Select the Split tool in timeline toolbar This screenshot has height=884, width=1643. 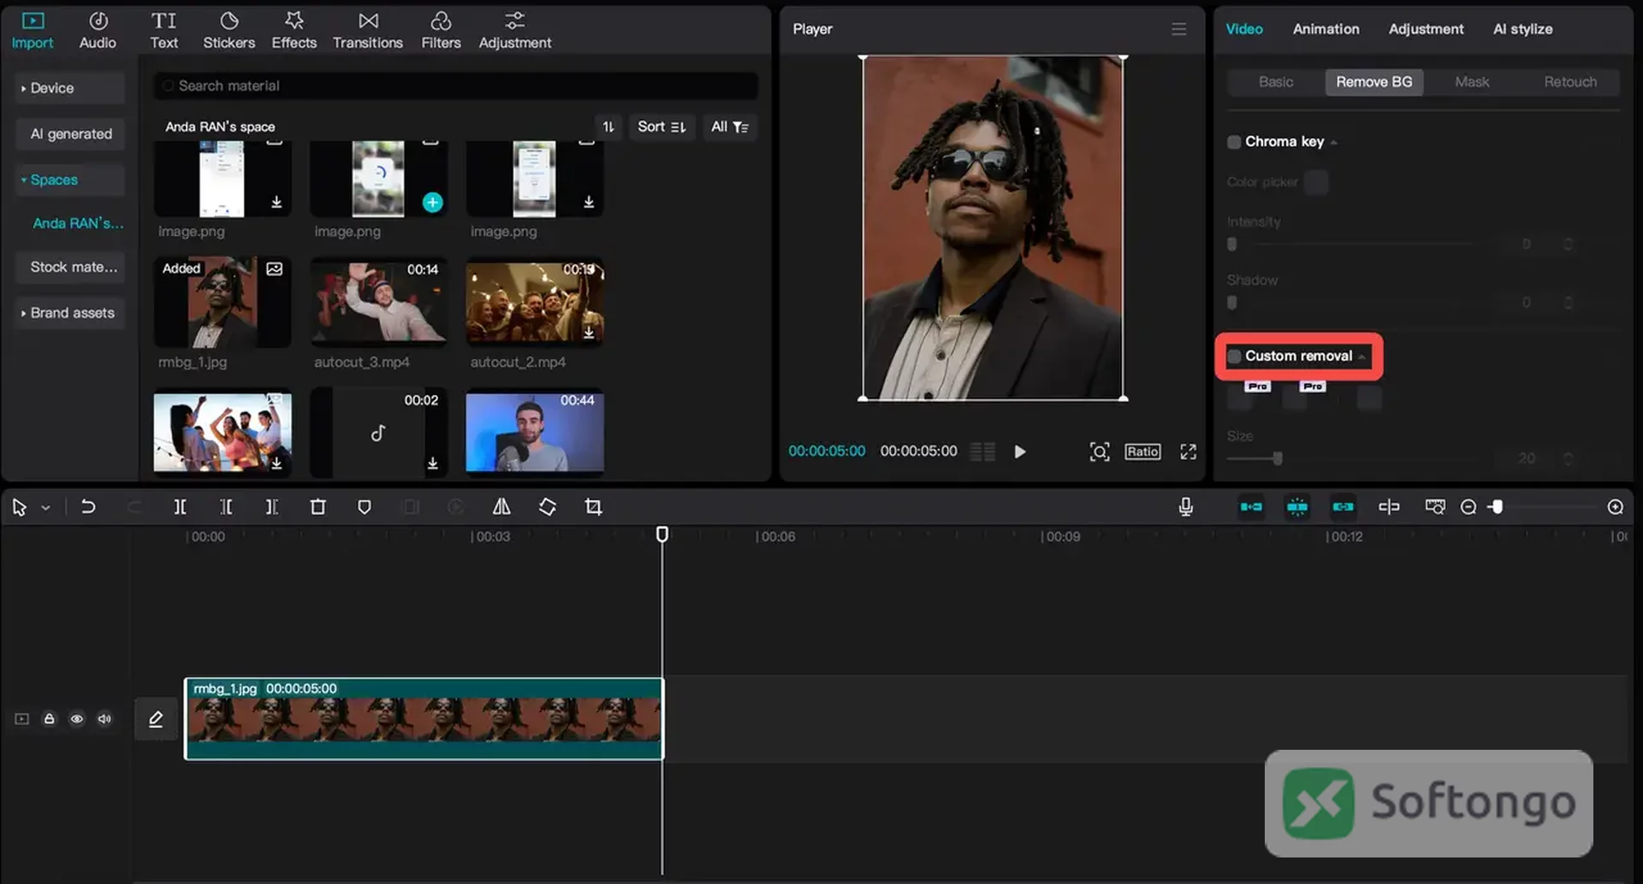click(180, 507)
